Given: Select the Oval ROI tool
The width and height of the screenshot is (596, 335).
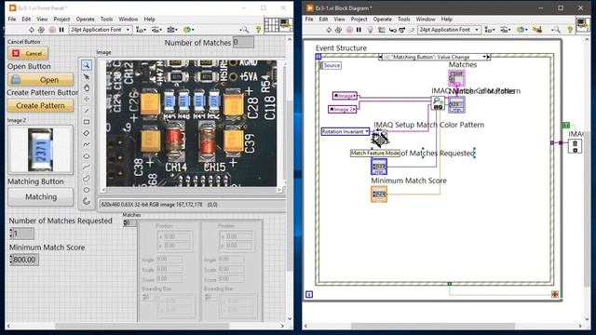Looking at the screenshot, I should [87, 190].
